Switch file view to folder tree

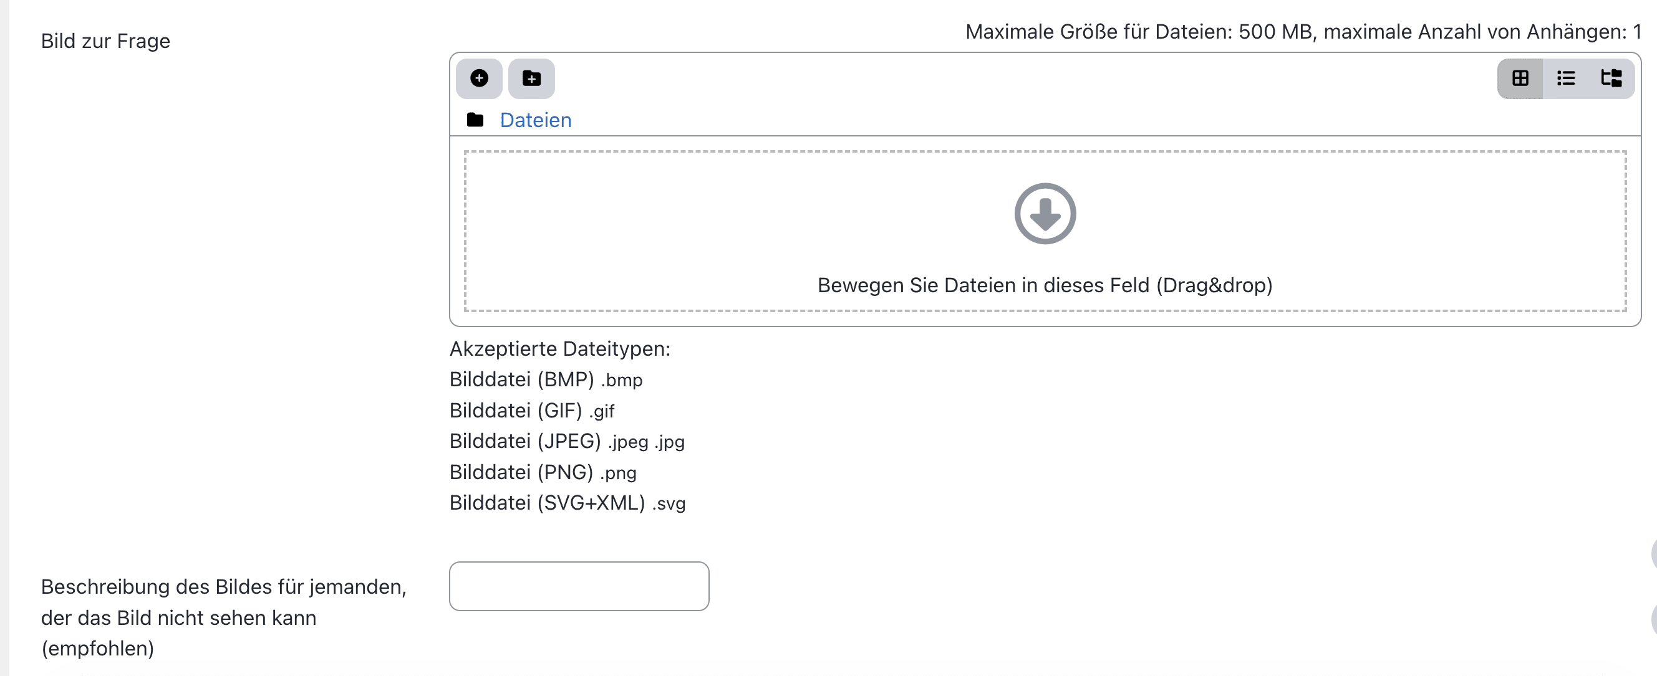[x=1611, y=79]
